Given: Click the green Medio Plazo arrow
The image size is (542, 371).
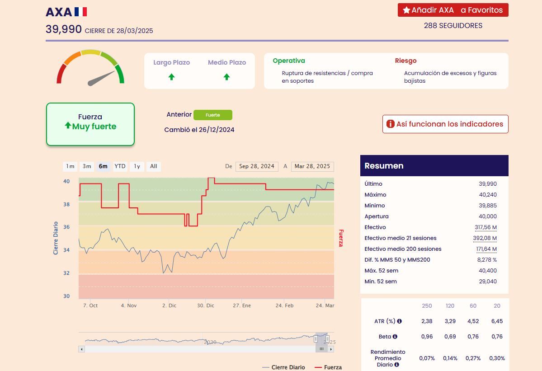Looking at the screenshot, I should click(x=226, y=77).
